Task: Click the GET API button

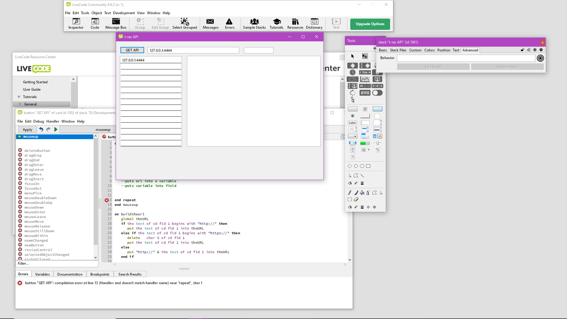Action: tap(132, 50)
